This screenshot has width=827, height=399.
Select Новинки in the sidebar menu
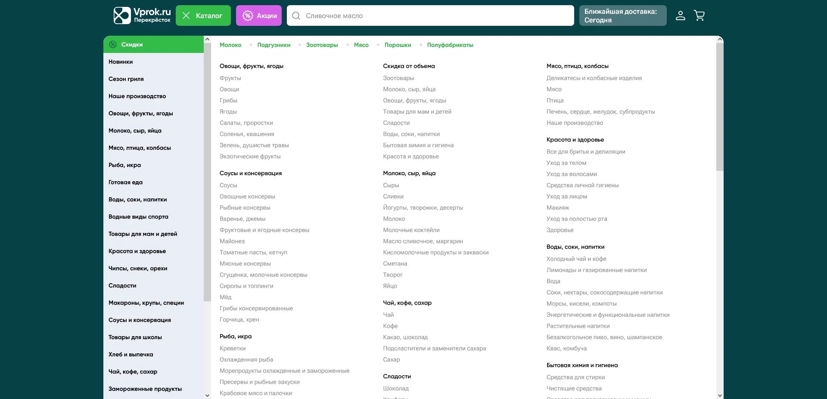121,62
